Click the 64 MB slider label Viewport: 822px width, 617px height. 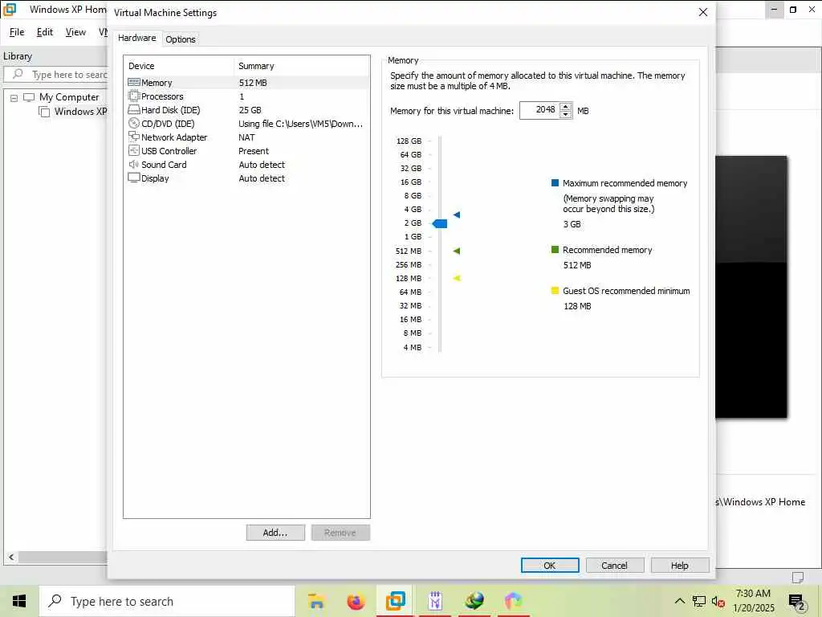(x=410, y=292)
